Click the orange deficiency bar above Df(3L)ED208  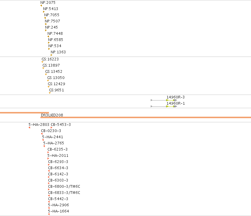pos(24,113)
